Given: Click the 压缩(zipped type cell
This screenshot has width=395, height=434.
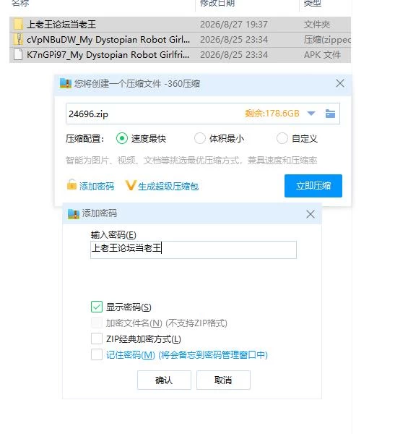Looking at the screenshot, I should click(x=327, y=40).
